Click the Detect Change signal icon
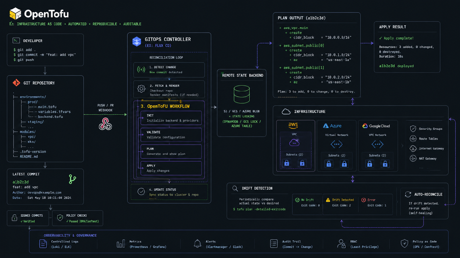Screen dimensions: 460x258 [141, 70]
